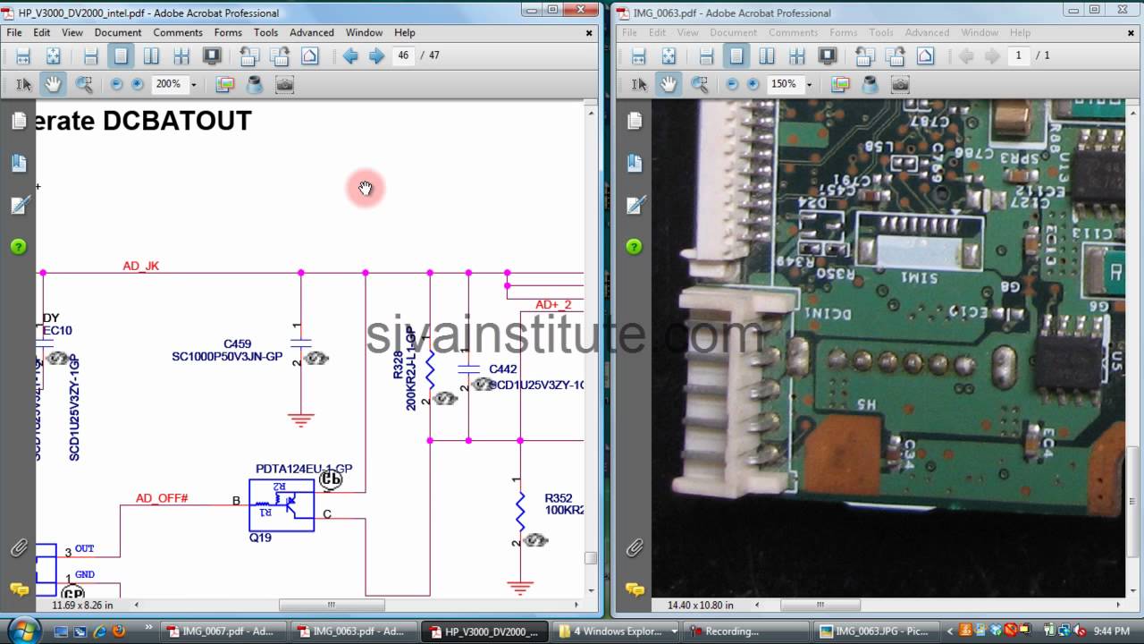Viewport: 1144px width, 644px height.
Task: Open Pan & Zoom window tool in HP_V3000
Action: tap(224, 84)
